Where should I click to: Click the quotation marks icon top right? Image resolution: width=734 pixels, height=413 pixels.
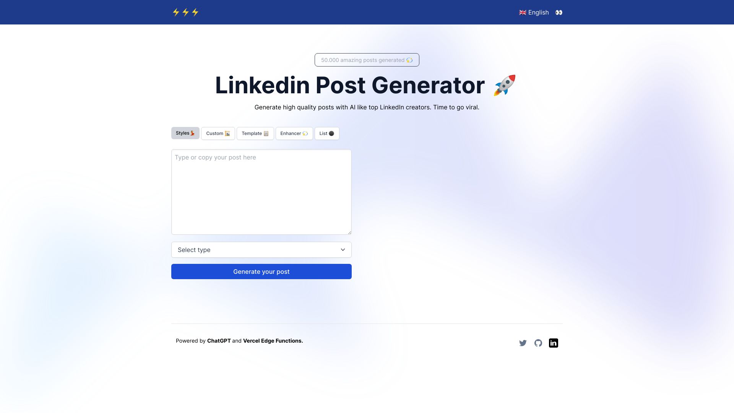coord(559,12)
